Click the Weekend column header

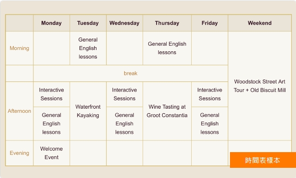[260, 23]
